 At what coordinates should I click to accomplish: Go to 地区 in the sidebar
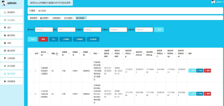point(11,43)
